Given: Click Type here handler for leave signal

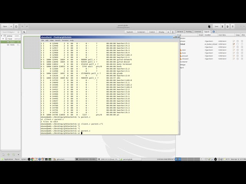Looking at the screenshot, I should 209,53.
